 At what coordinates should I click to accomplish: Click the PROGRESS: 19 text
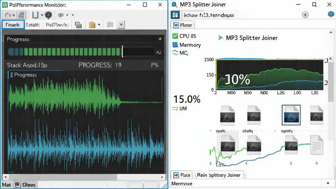[100, 65]
